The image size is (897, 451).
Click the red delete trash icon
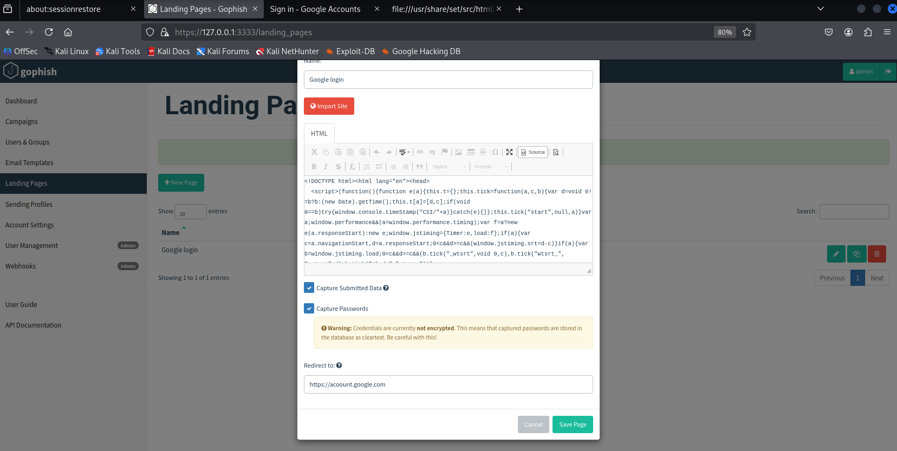click(x=876, y=253)
